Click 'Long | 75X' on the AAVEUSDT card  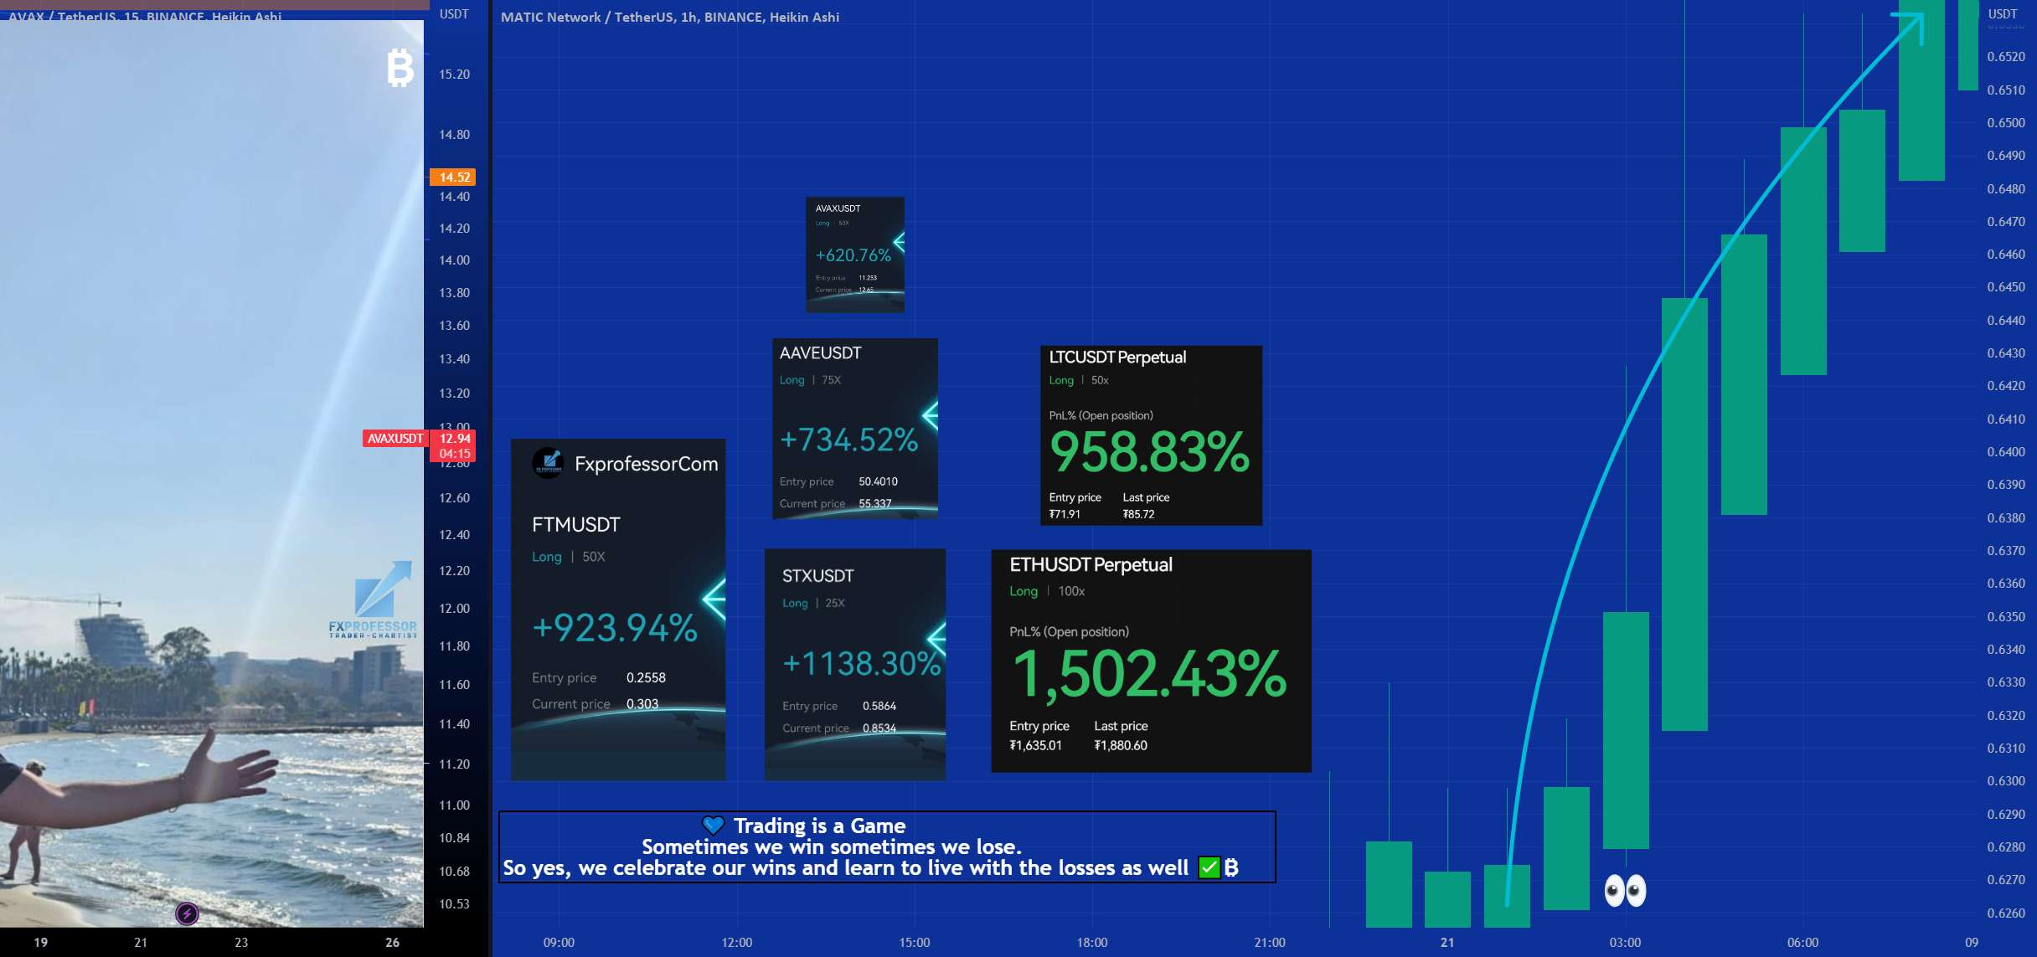pos(810,380)
